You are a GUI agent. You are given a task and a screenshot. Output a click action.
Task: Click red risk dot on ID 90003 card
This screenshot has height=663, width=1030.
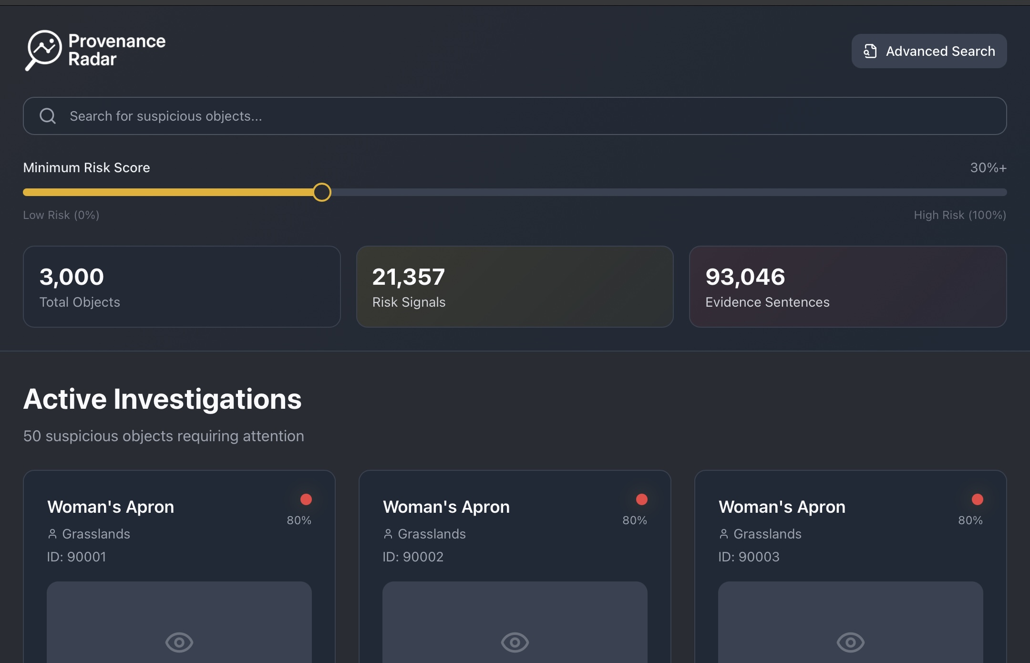pos(978,499)
